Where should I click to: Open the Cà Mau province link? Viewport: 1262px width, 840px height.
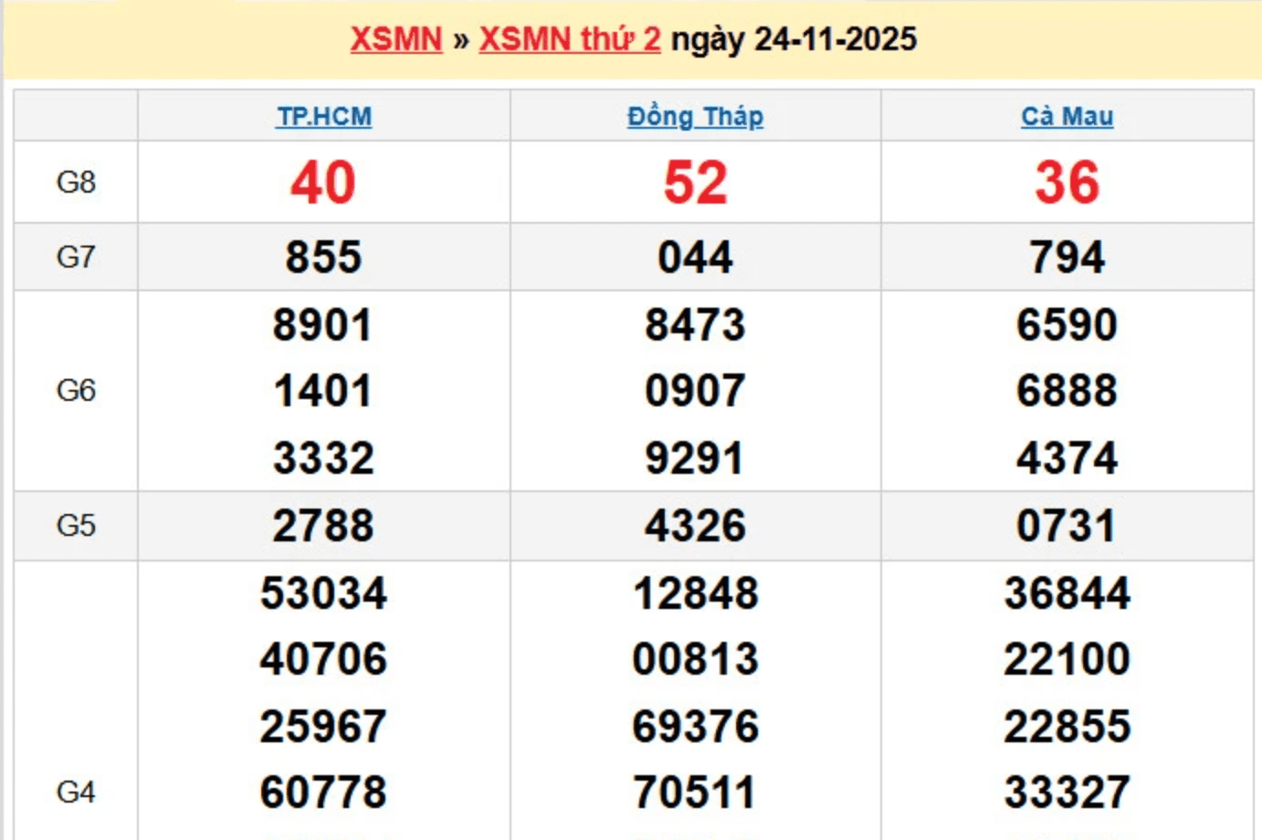[1067, 117]
